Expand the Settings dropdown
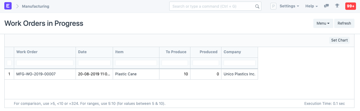Viewport: 360px width, 111px height. coord(289,6)
